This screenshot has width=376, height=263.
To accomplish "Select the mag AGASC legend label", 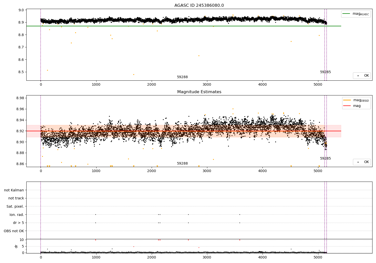I will pyautogui.click(x=361, y=14).
